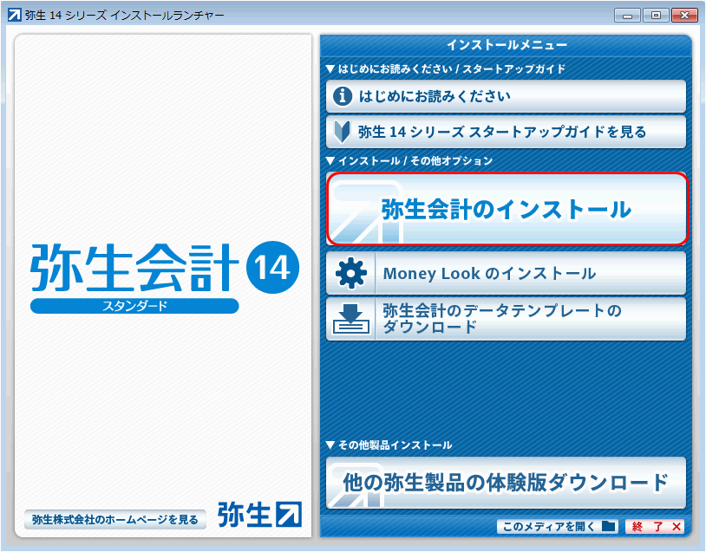Minimize the installer launcher window
Viewport: 706px width, 552px height.
coord(627,16)
